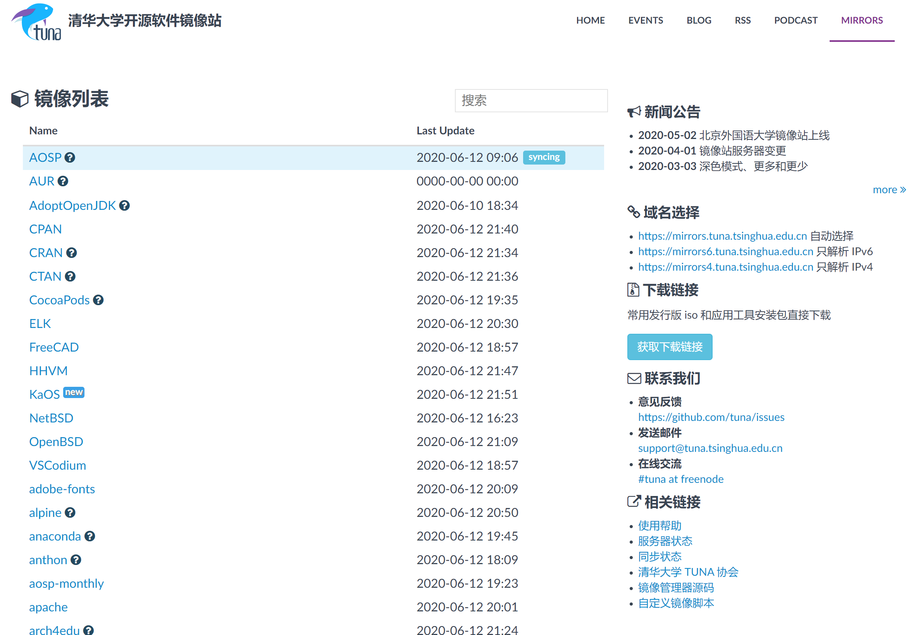Visit the IPv6-only mirrors6 domain link
Viewport: 911px width, 635px height.
point(725,251)
